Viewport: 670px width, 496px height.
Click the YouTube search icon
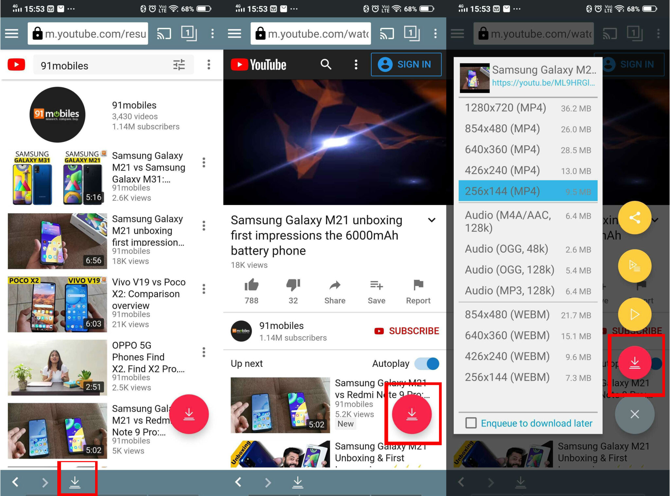(324, 65)
